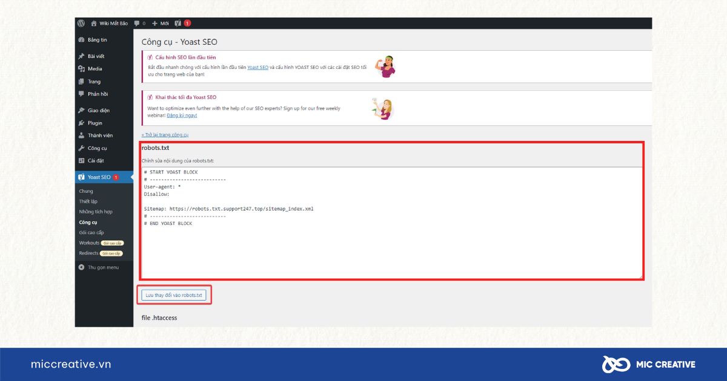Select Chung under Yoast SEO
The image size is (727, 381).
(x=86, y=191)
